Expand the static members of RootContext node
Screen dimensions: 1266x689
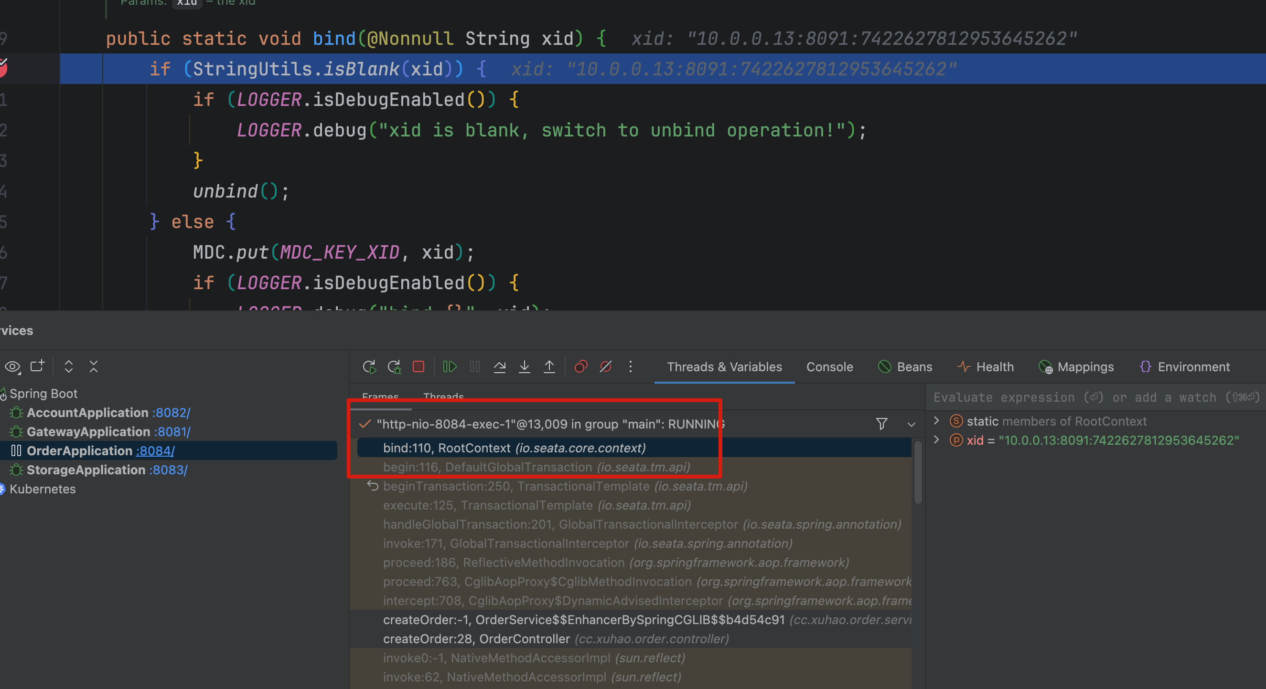point(937,420)
